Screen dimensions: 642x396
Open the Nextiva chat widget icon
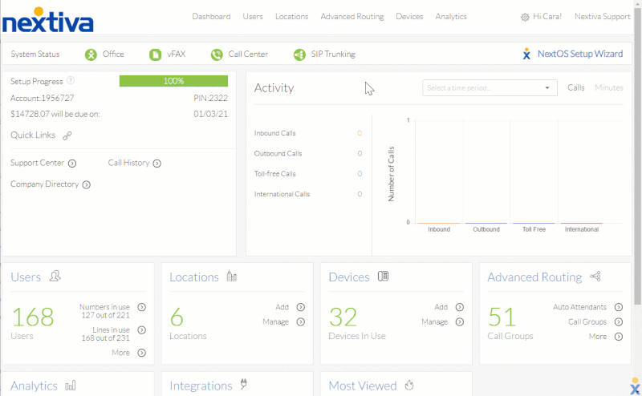[635, 386]
